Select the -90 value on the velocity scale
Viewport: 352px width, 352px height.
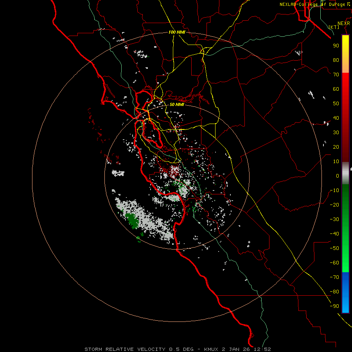click(334, 306)
